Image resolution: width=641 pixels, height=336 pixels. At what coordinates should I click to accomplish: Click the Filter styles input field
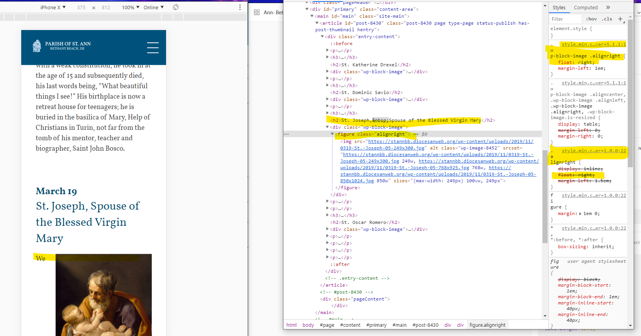565,19
